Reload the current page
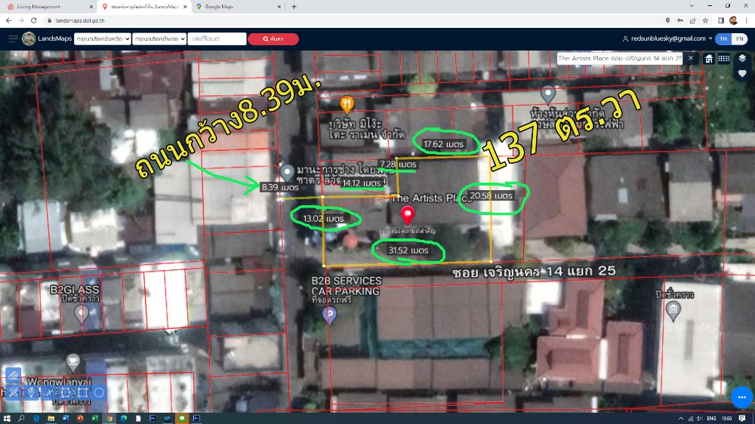The width and height of the screenshot is (755, 424). [34, 20]
